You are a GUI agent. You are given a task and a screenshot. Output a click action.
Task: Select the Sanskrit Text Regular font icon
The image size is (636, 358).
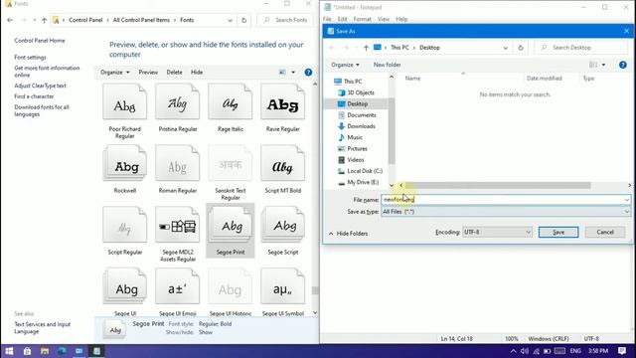pyautogui.click(x=230, y=163)
